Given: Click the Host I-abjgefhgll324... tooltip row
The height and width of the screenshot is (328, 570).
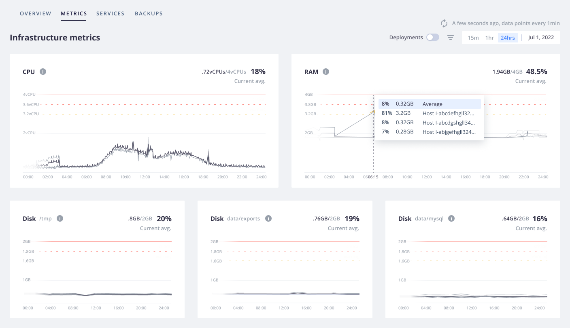Looking at the screenshot, I should tap(430, 132).
